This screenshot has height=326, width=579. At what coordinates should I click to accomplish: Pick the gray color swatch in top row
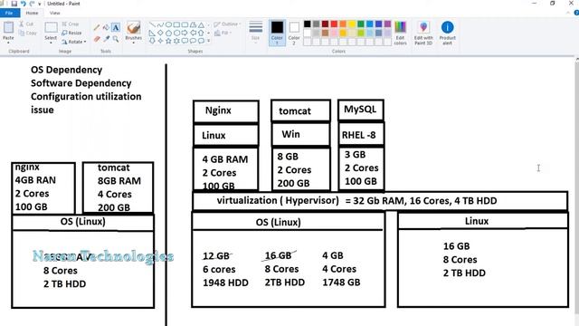[316, 24]
